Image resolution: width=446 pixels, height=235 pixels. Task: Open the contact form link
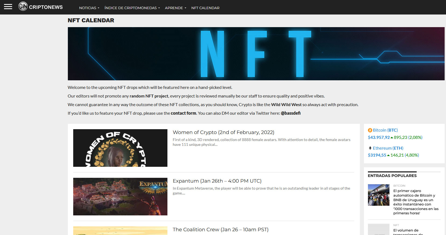click(x=183, y=113)
